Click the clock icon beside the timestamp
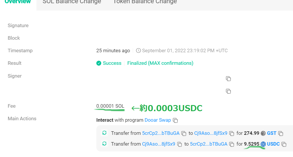The width and height of the screenshot is (293, 157). tap(138, 51)
